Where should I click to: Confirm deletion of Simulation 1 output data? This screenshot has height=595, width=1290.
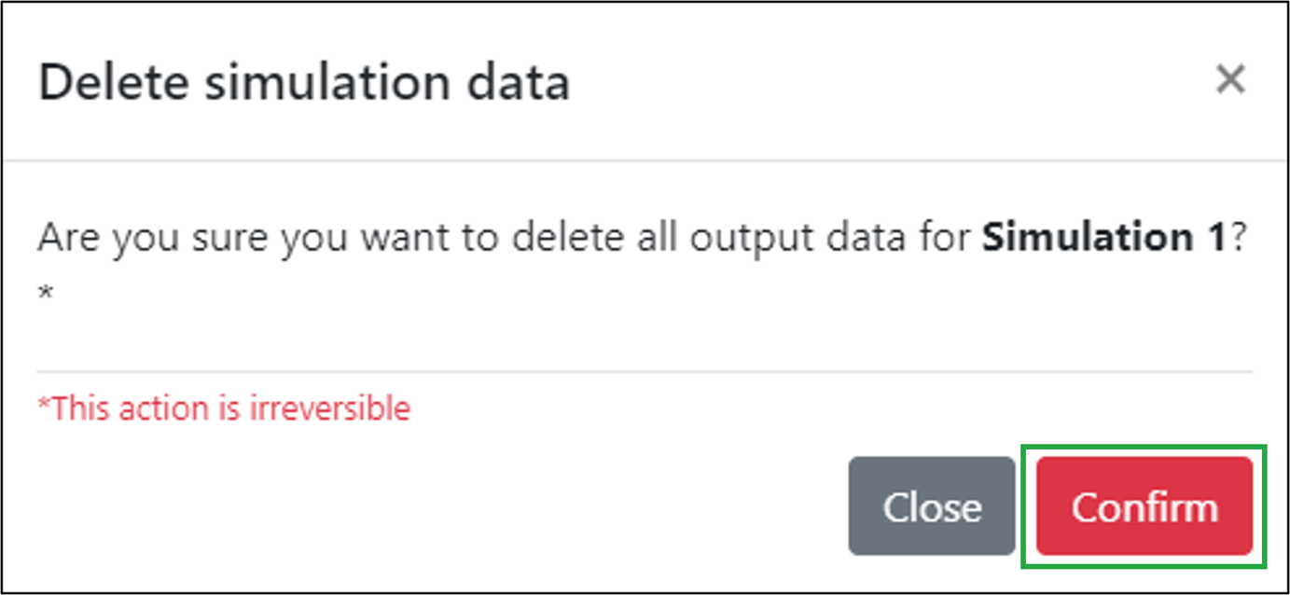click(1144, 506)
